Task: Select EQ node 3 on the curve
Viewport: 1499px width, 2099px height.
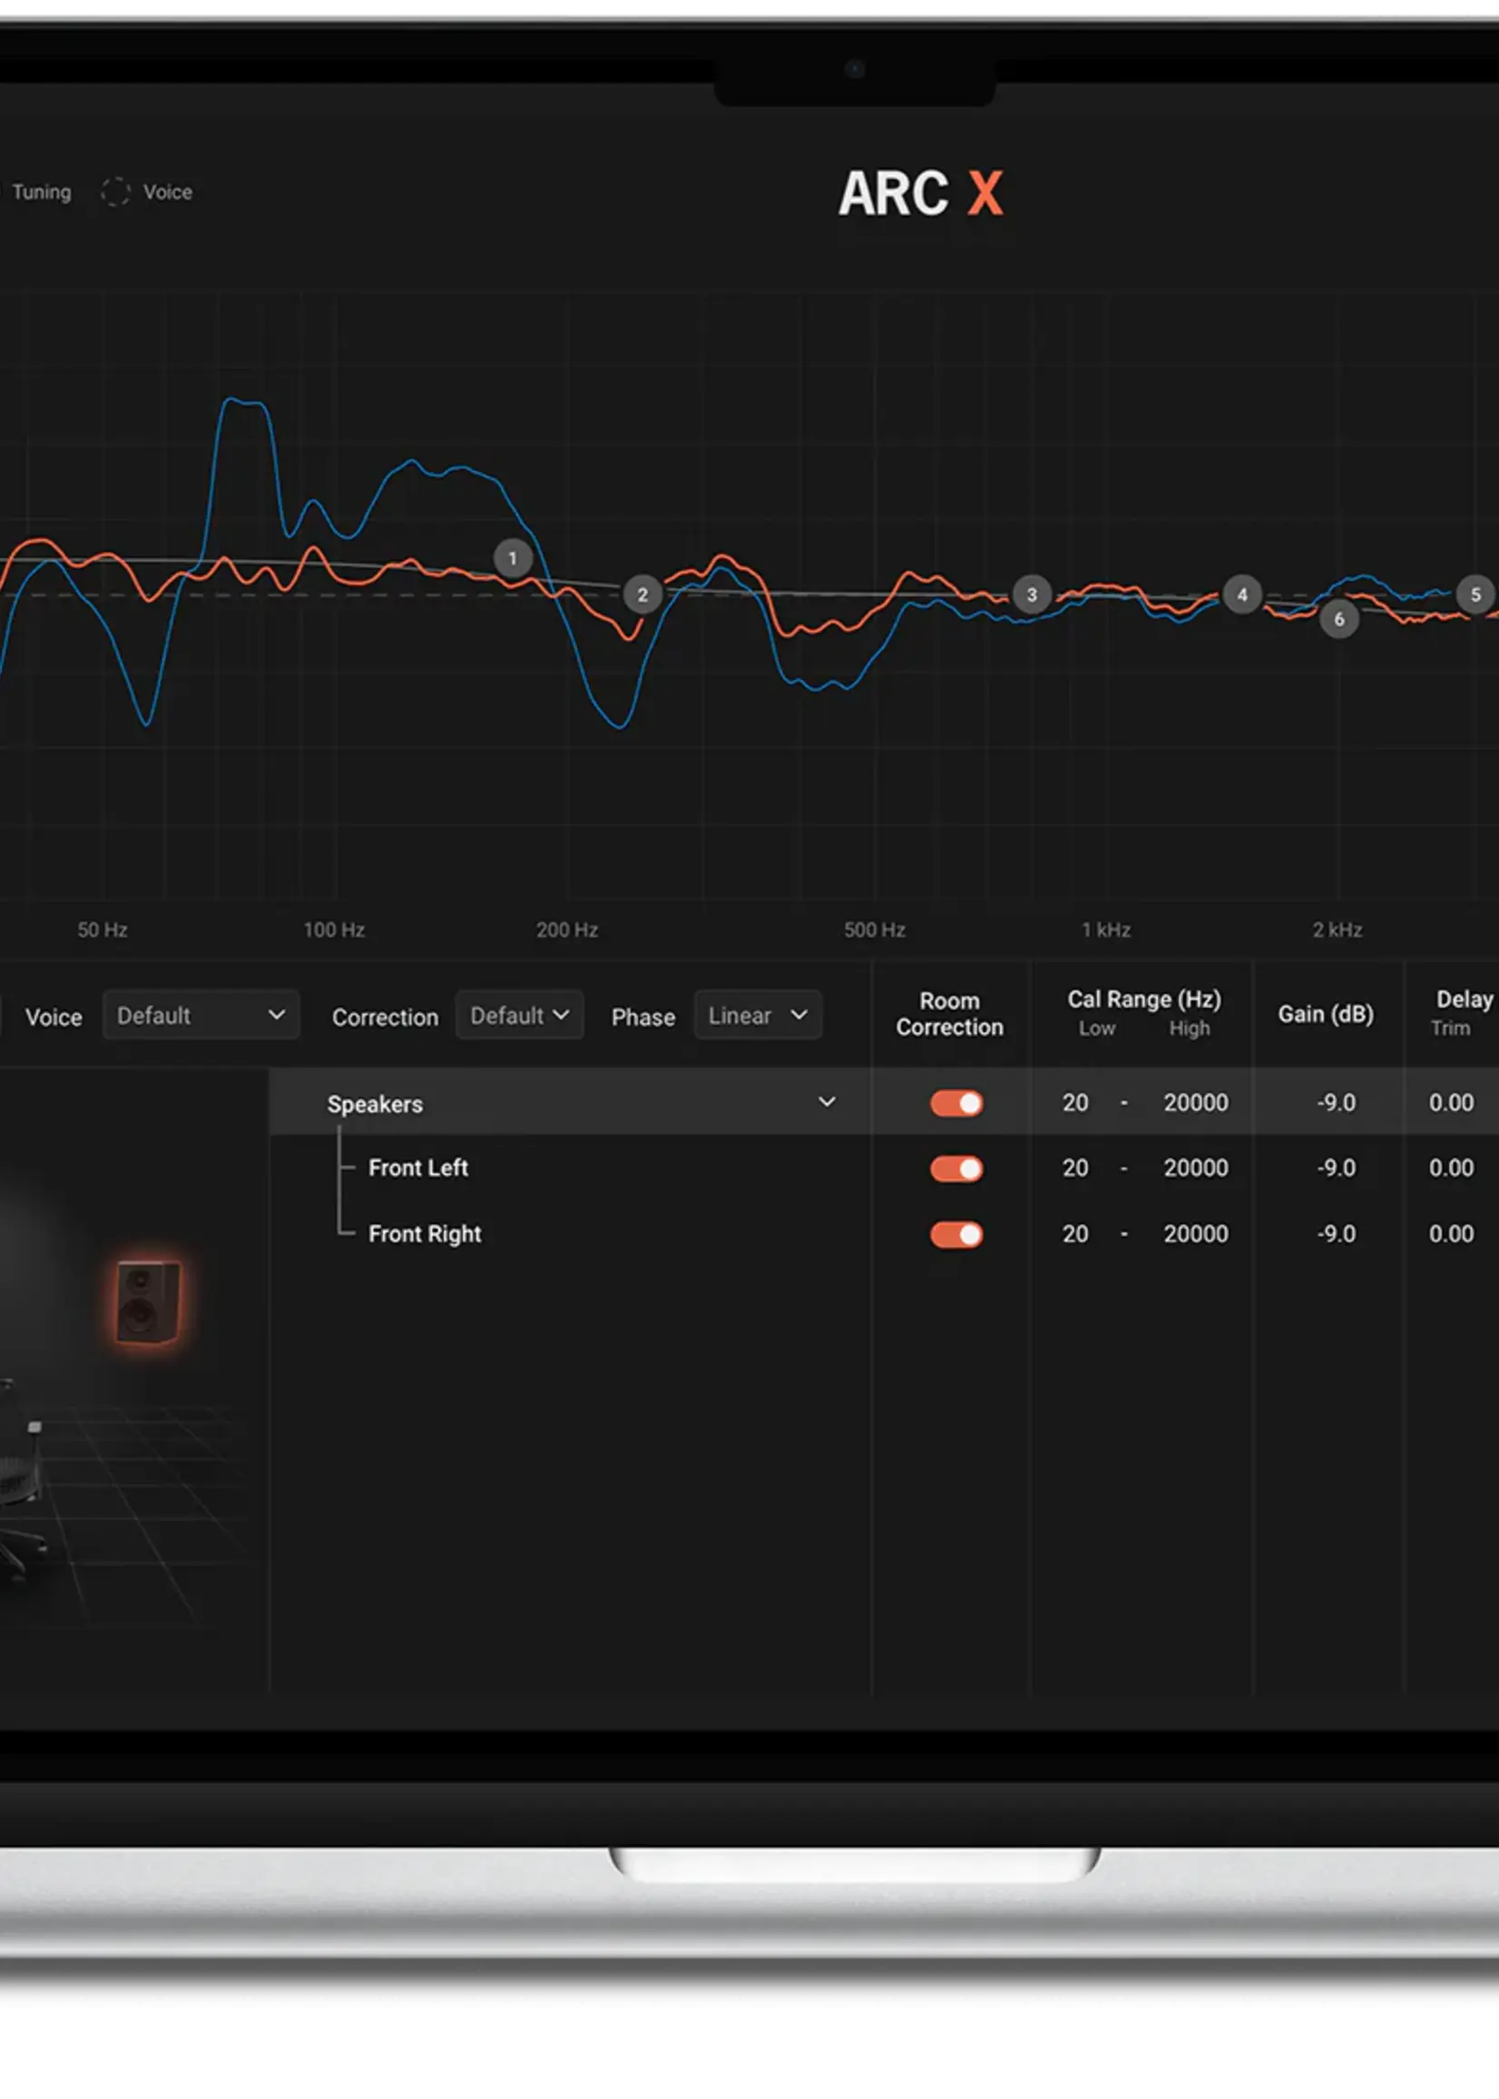Action: (x=1032, y=594)
